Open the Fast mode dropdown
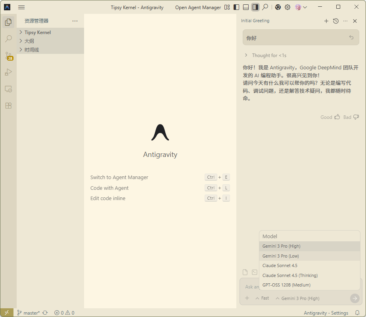Image resolution: width=366 pixels, height=317 pixels. click(x=262, y=298)
